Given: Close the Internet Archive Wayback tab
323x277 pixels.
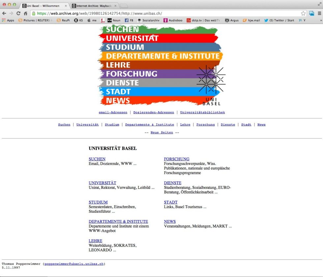Looking at the screenshot, I should pyautogui.click(x=115, y=6).
